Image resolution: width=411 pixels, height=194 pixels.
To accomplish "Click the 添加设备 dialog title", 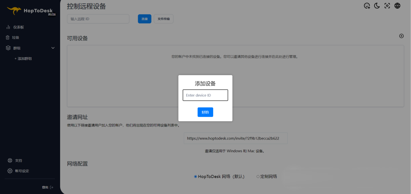I will (x=205, y=84).
